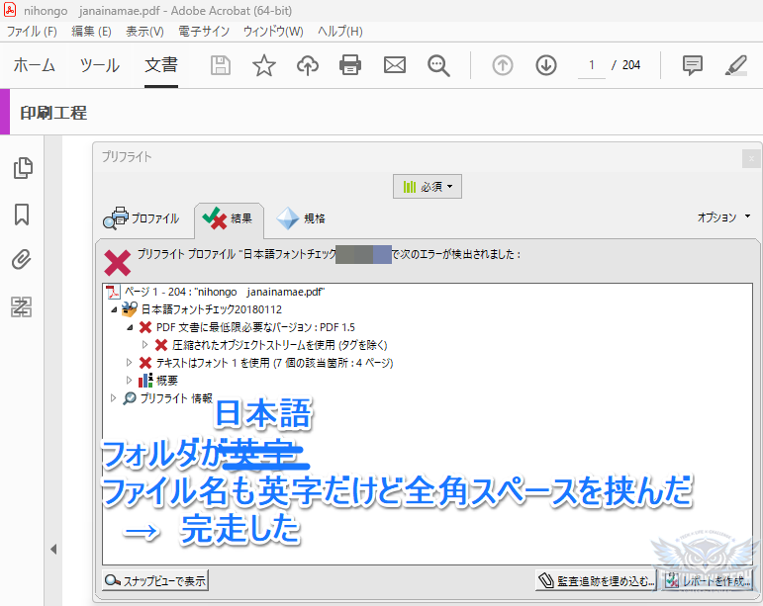Click 監査追跡を埋め込む button
Viewport: 763px width, 606px height.
tap(596, 580)
